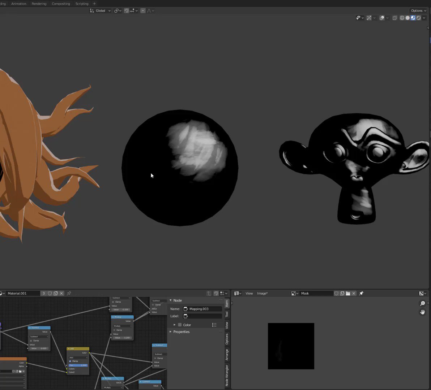Enable Wireframe shading in the viewport
The image size is (431, 390).
pyautogui.click(x=402, y=18)
